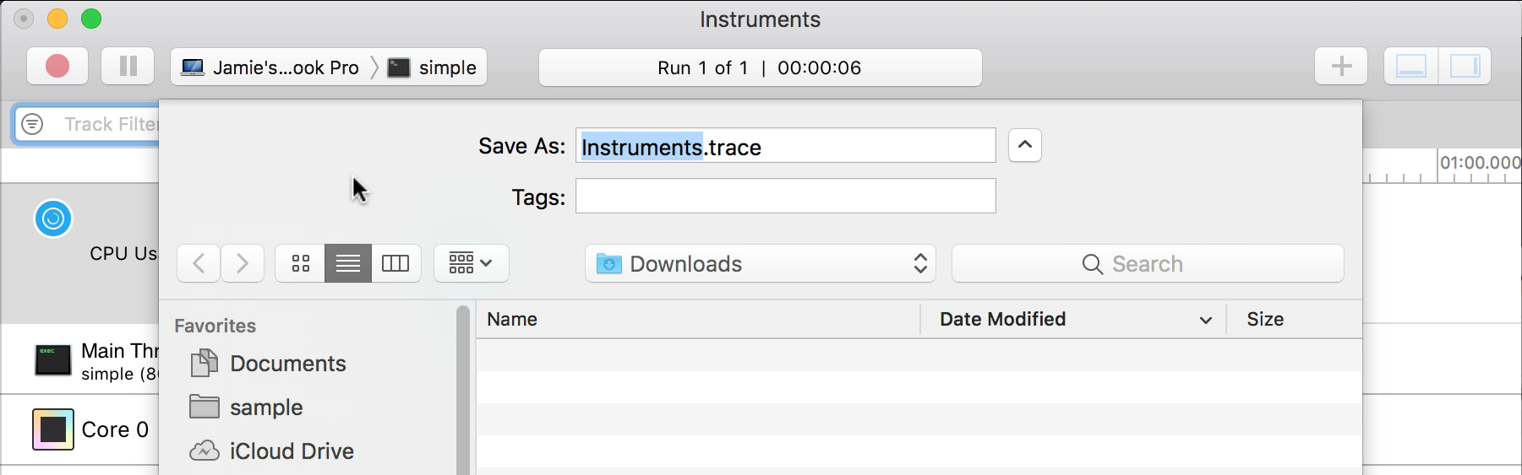Viewport: 1522px width, 475px height.
Task: Click the add instrument plus button
Action: point(1340,67)
